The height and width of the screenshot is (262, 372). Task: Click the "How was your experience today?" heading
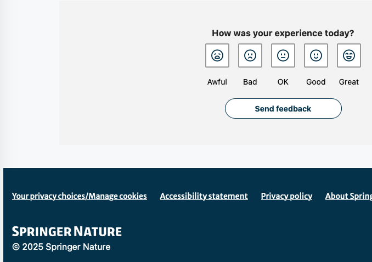click(283, 33)
